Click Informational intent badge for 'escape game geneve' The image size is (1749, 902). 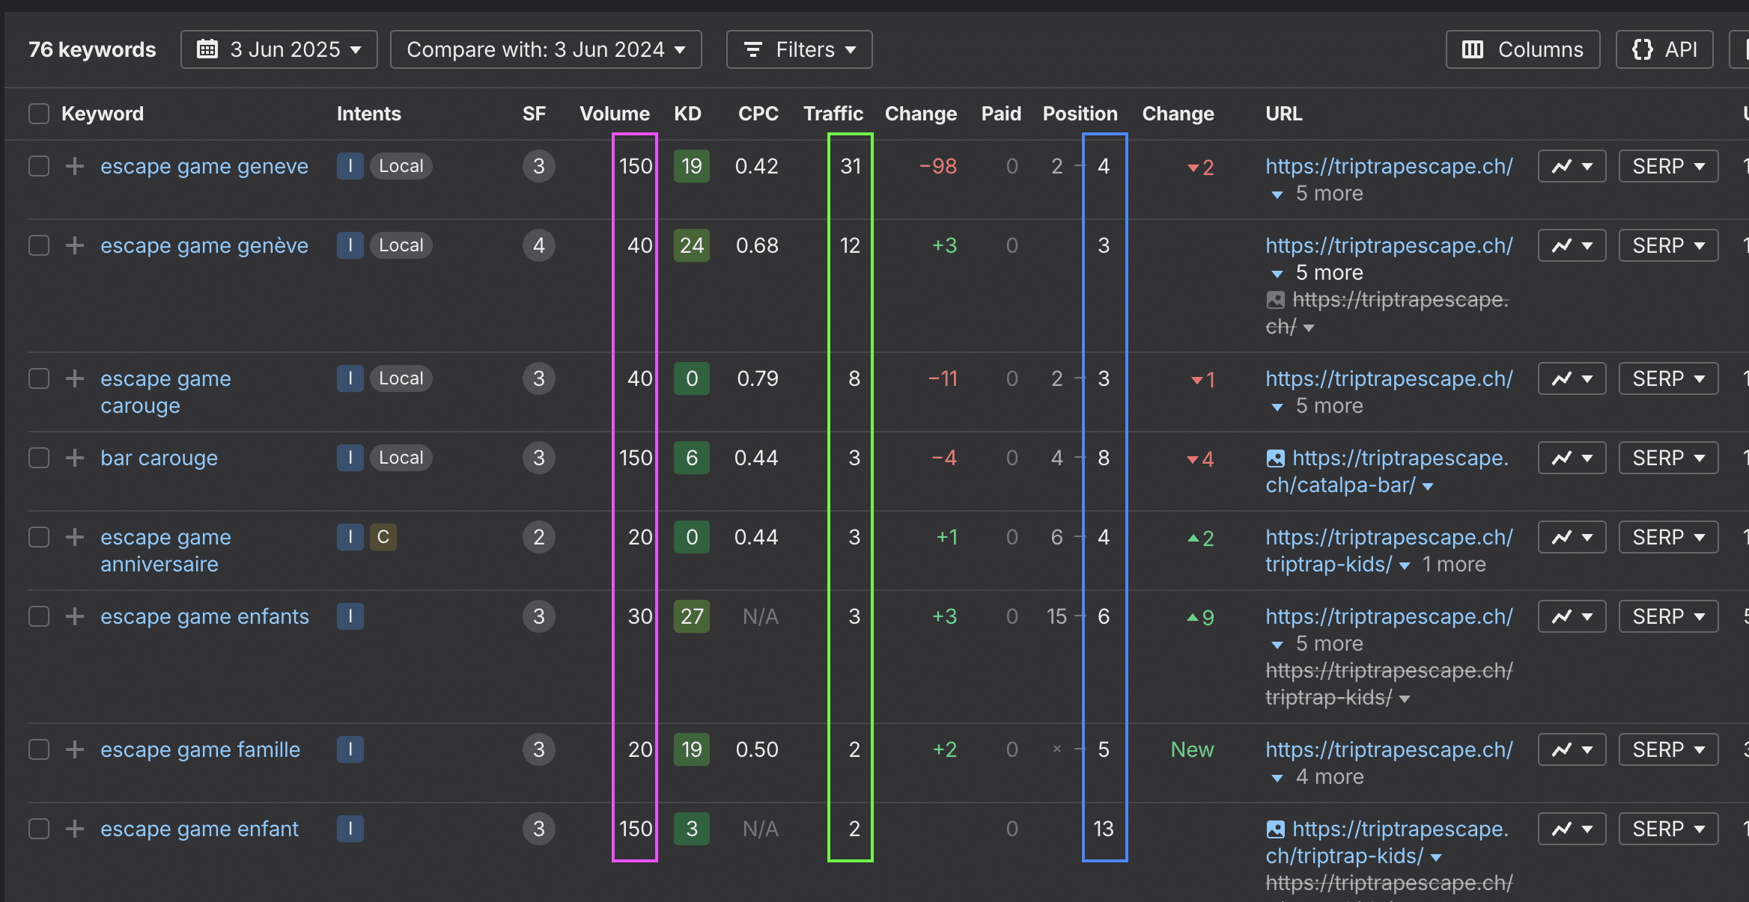tap(350, 166)
